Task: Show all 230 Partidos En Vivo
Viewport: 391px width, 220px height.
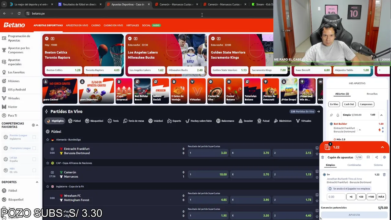Action: click(305, 112)
